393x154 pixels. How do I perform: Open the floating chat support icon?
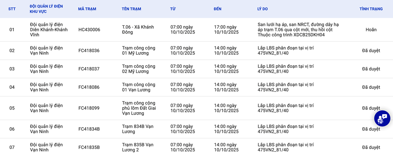pos(382,118)
